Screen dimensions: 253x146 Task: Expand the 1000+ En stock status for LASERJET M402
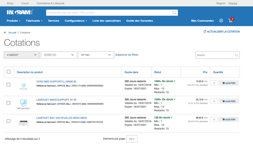coord(165,99)
